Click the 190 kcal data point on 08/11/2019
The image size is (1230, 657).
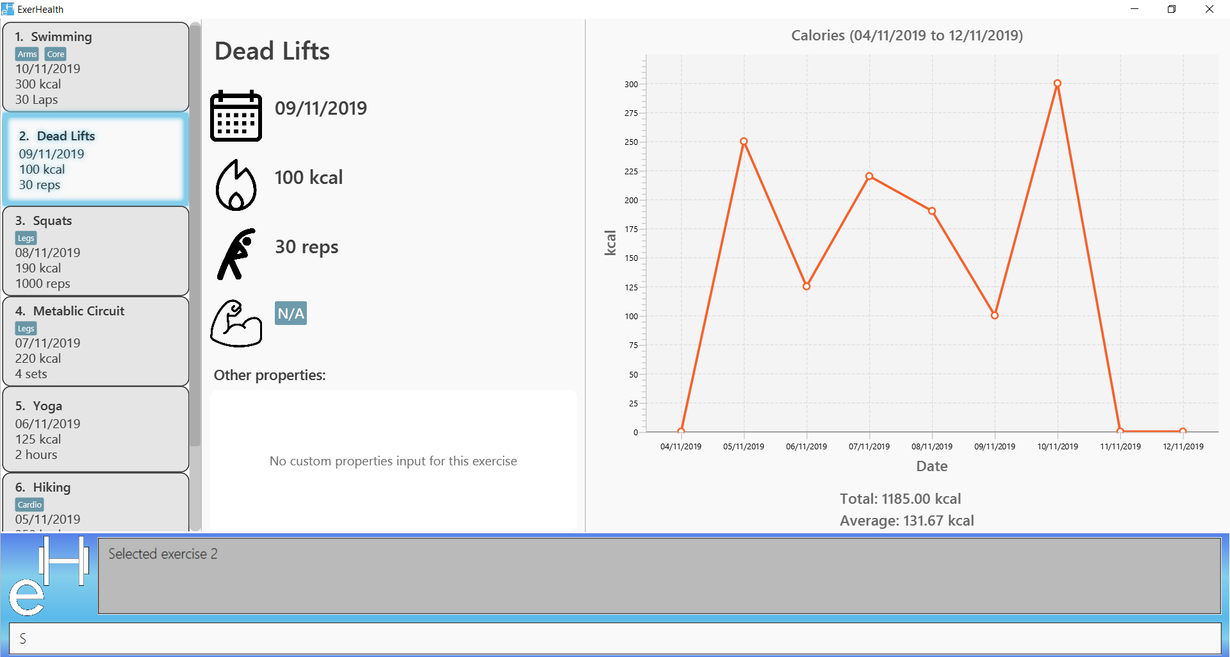tap(932, 211)
